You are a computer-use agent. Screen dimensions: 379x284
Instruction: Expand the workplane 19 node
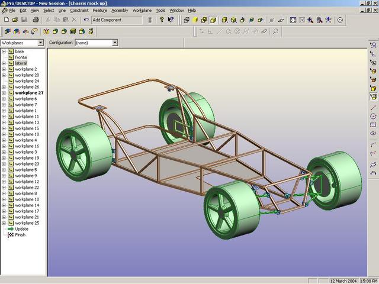point(4,158)
